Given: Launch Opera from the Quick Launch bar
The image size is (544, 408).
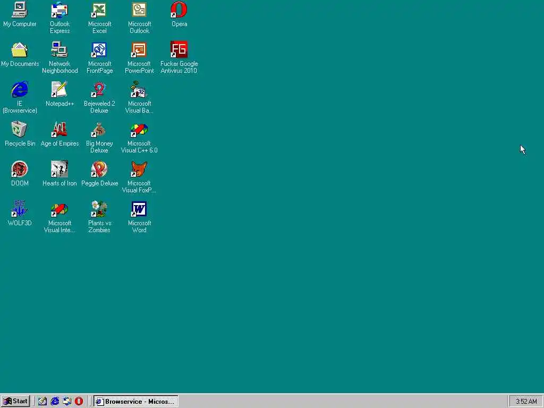Looking at the screenshot, I should (79, 402).
